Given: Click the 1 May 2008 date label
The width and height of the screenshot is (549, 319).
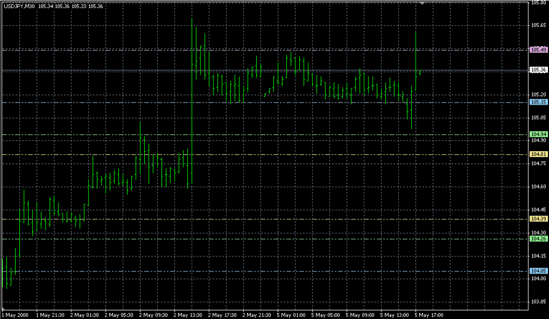Looking at the screenshot, I should point(15,314).
